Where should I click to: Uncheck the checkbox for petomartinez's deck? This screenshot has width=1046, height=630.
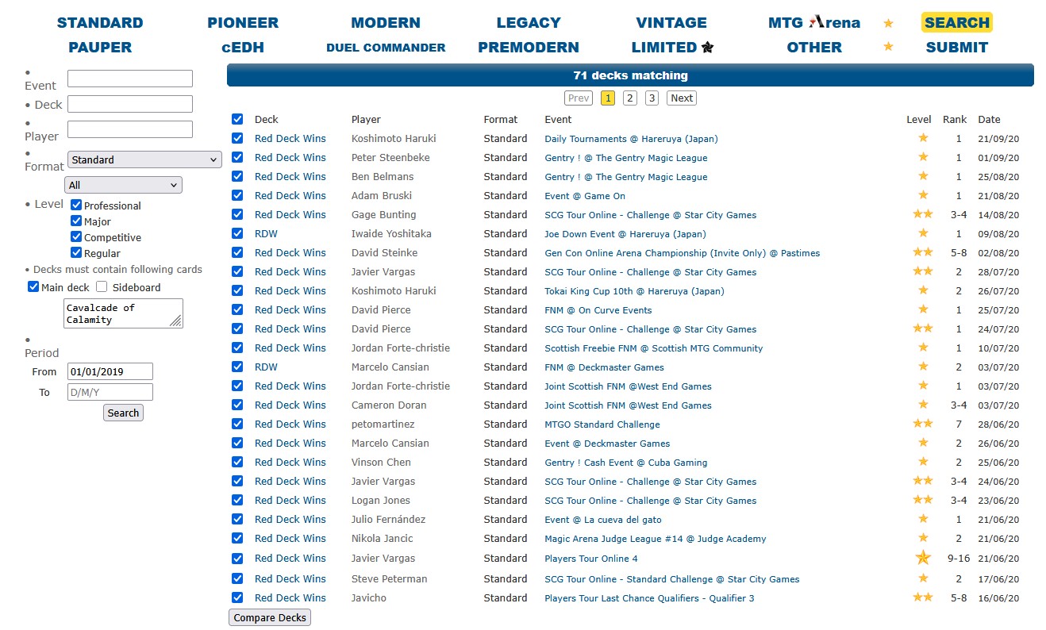click(x=237, y=424)
